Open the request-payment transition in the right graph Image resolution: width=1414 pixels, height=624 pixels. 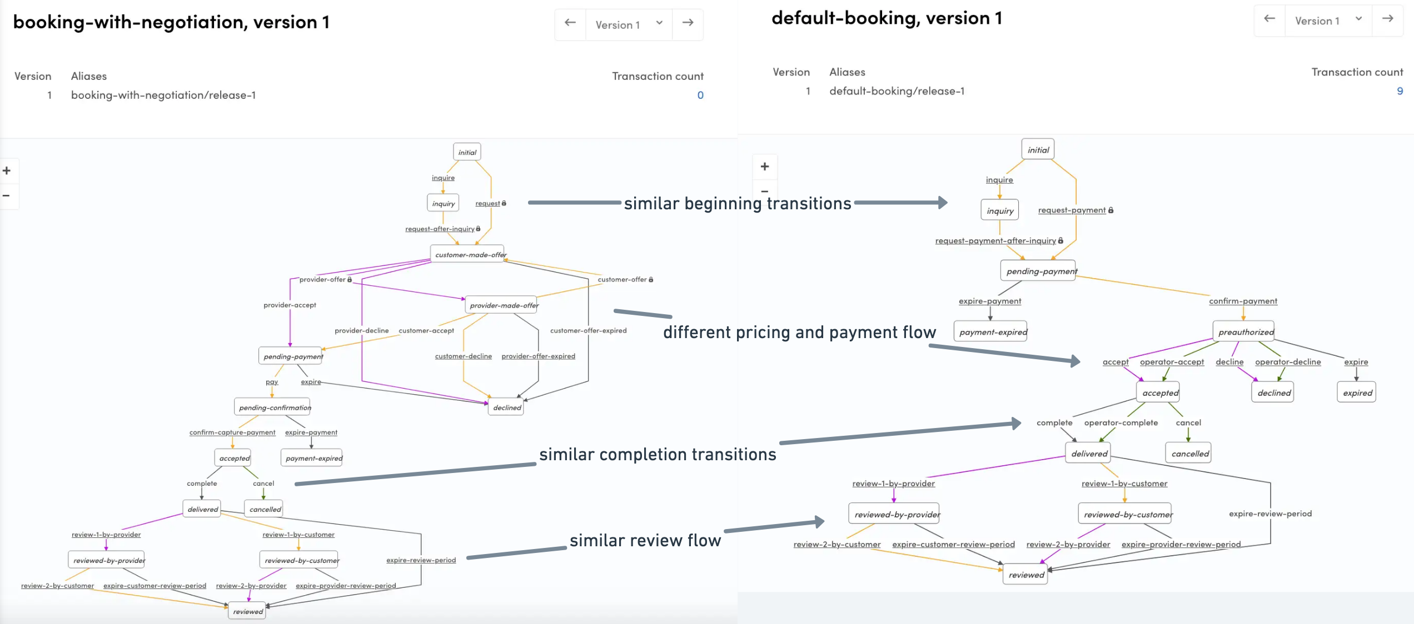(x=1071, y=210)
